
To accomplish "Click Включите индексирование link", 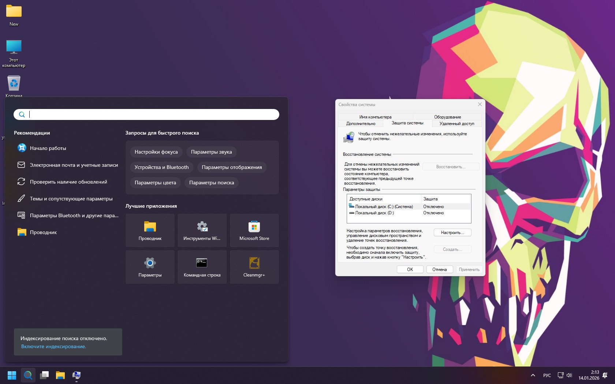I will point(53,346).
